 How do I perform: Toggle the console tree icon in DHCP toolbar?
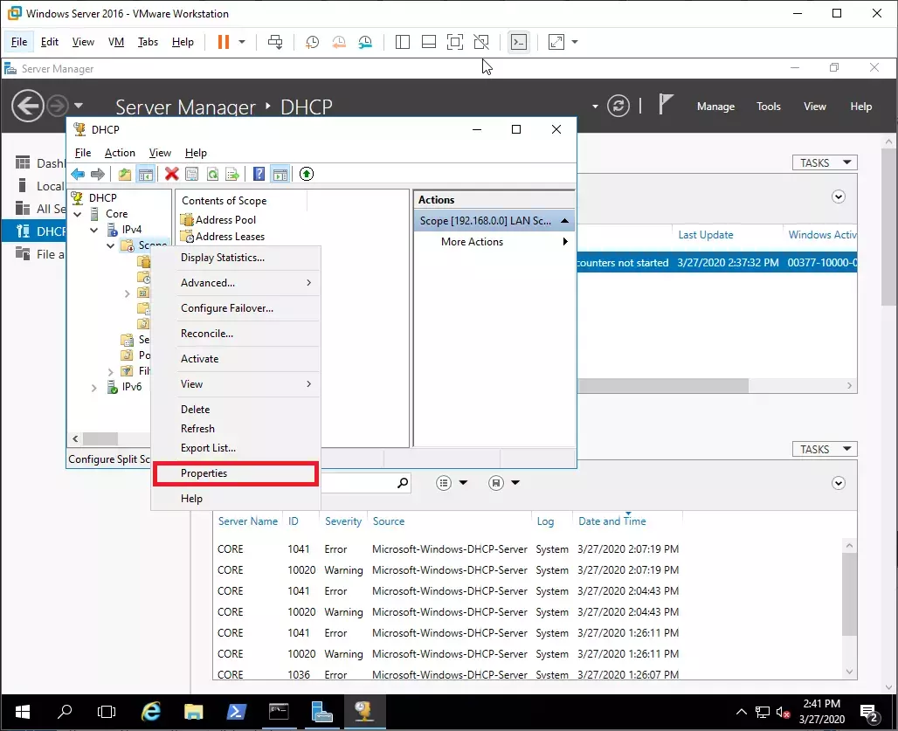(x=146, y=174)
